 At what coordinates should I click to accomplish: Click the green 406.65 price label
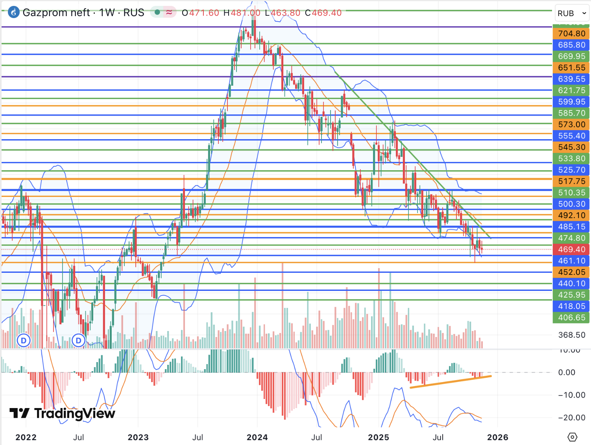pyautogui.click(x=571, y=318)
